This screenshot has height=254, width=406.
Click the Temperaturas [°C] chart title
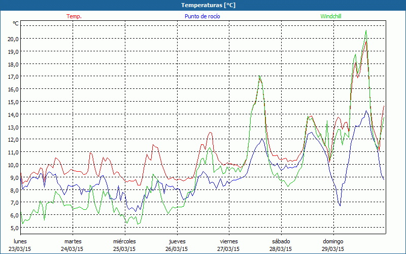tap(202, 5)
